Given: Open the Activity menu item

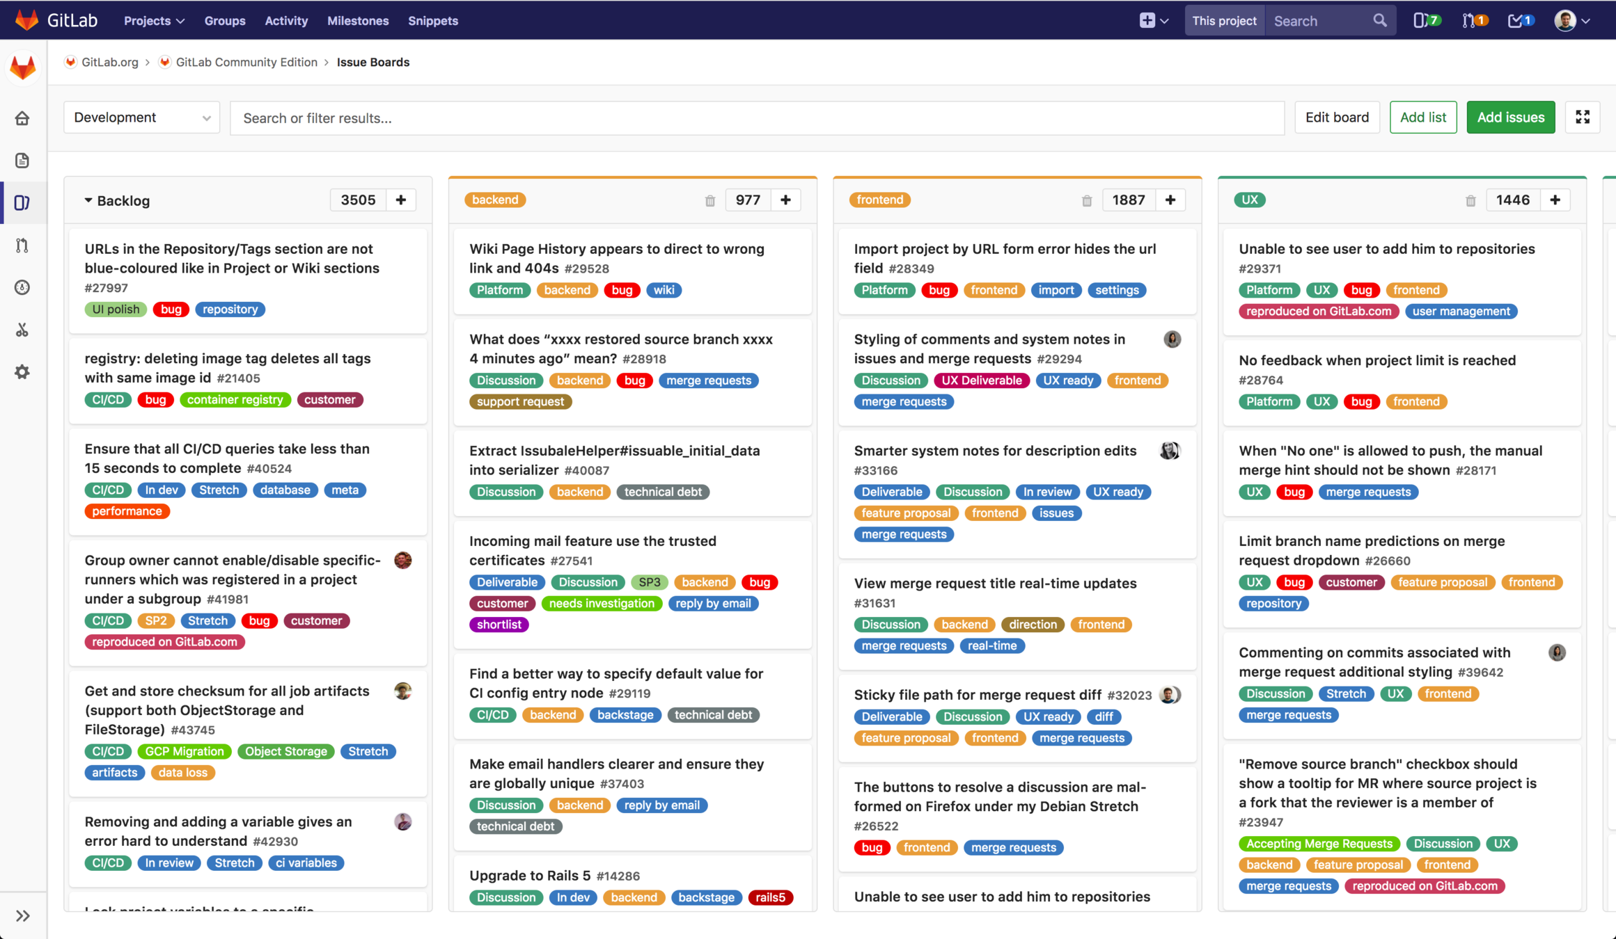Looking at the screenshot, I should [285, 21].
